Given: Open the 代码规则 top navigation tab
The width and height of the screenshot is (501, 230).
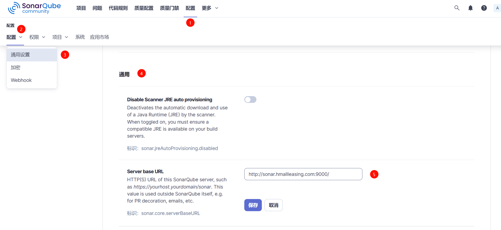Looking at the screenshot, I should click(118, 8).
